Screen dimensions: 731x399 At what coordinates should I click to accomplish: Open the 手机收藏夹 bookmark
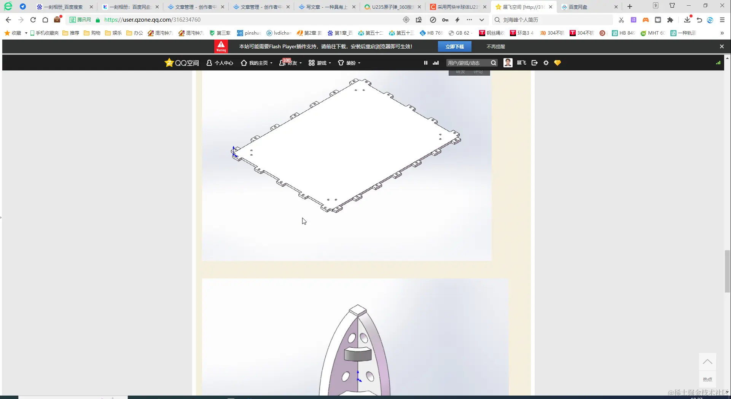(x=45, y=33)
